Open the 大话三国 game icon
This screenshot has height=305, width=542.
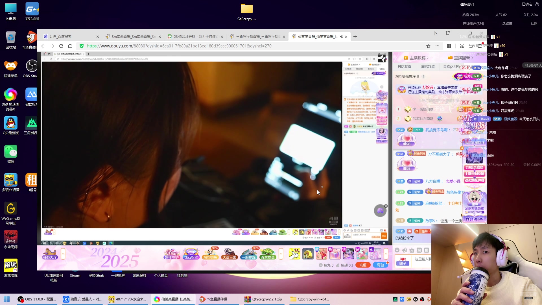[229, 254]
